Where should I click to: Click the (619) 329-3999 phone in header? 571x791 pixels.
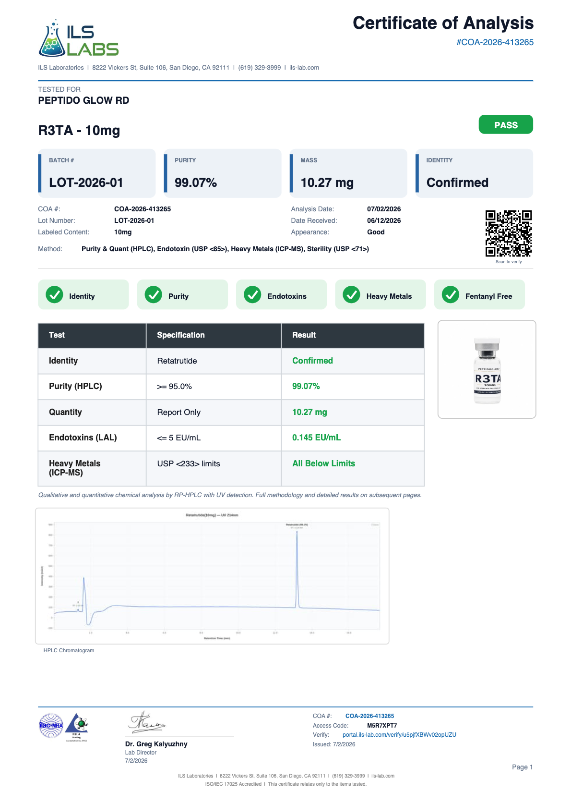(260, 68)
